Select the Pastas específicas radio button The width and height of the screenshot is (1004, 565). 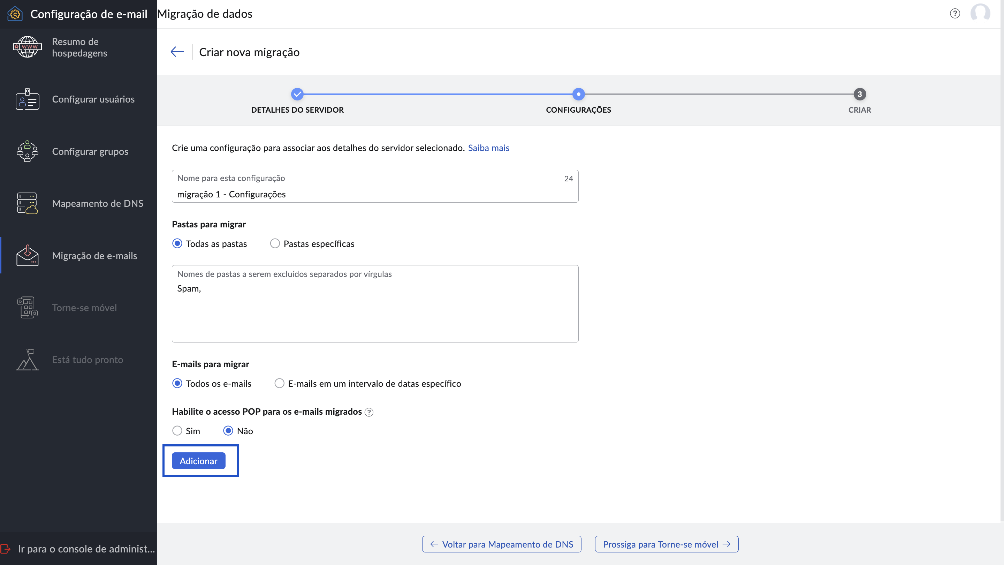275,244
